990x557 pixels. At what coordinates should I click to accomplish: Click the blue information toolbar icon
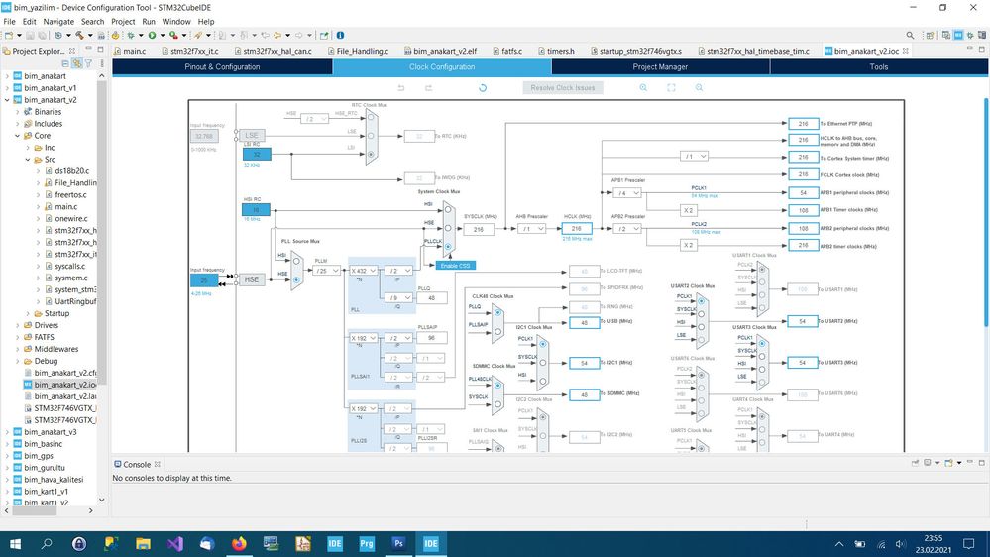(x=340, y=36)
